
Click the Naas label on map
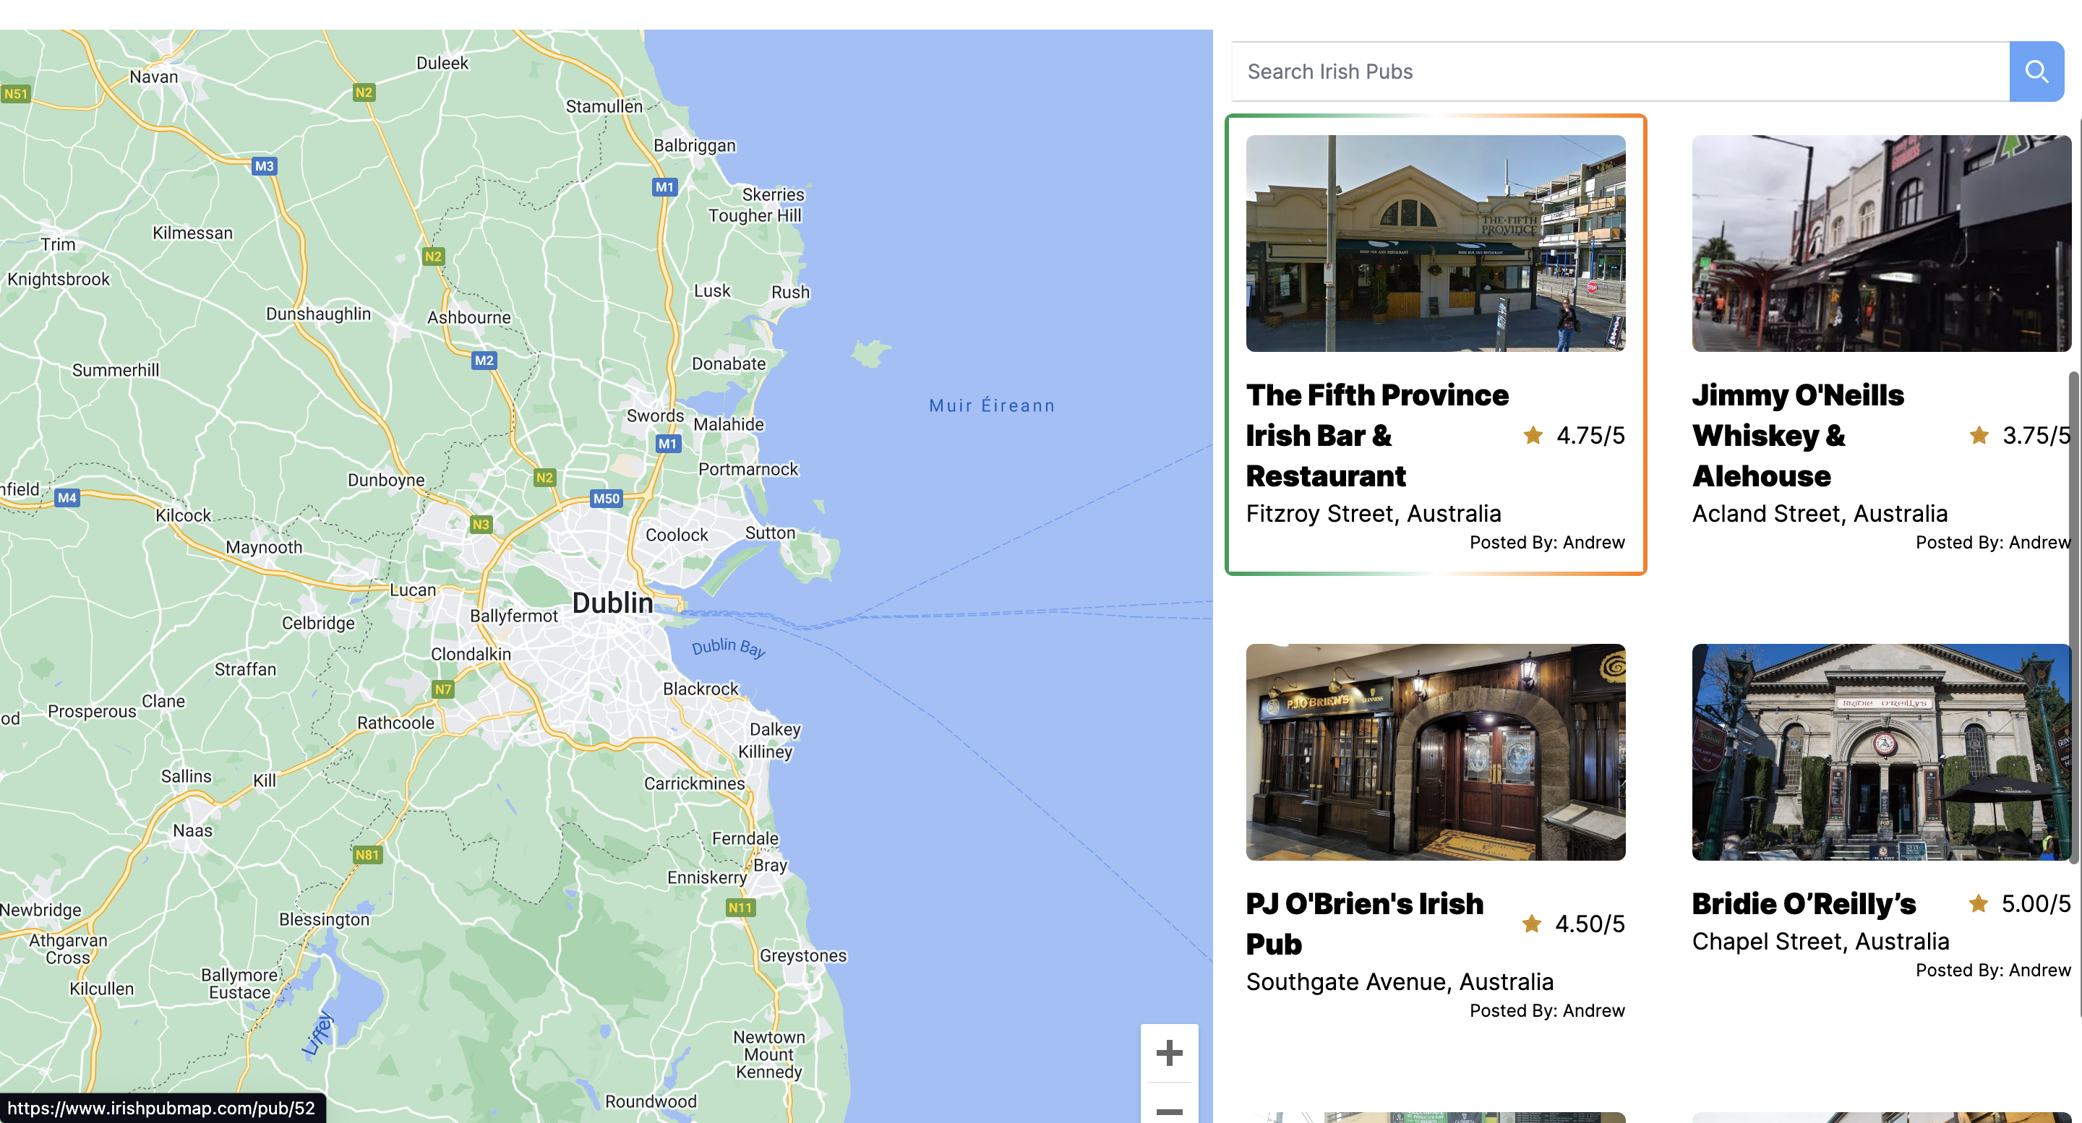pyautogui.click(x=192, y=830)
